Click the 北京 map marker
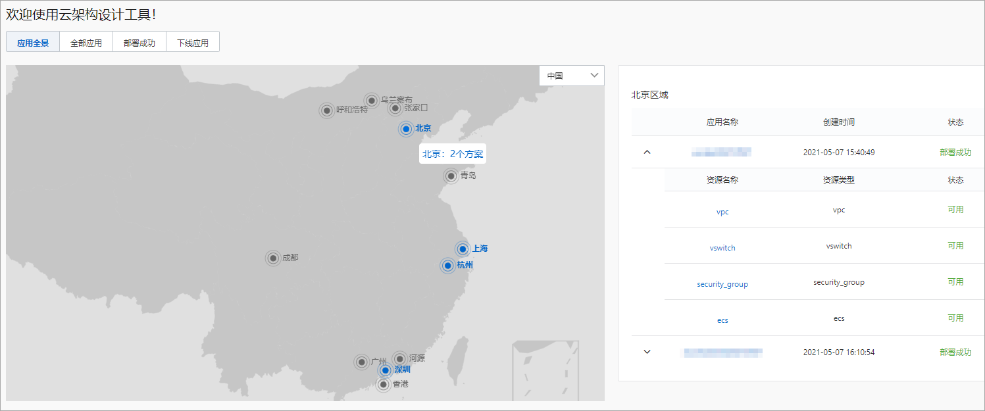985x411 pixels. (x=406, y=129)
